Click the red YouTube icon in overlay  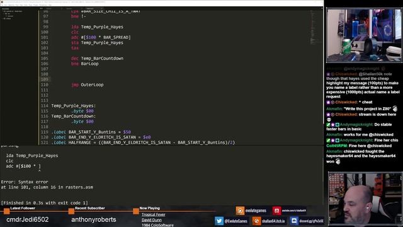point(276,211)
